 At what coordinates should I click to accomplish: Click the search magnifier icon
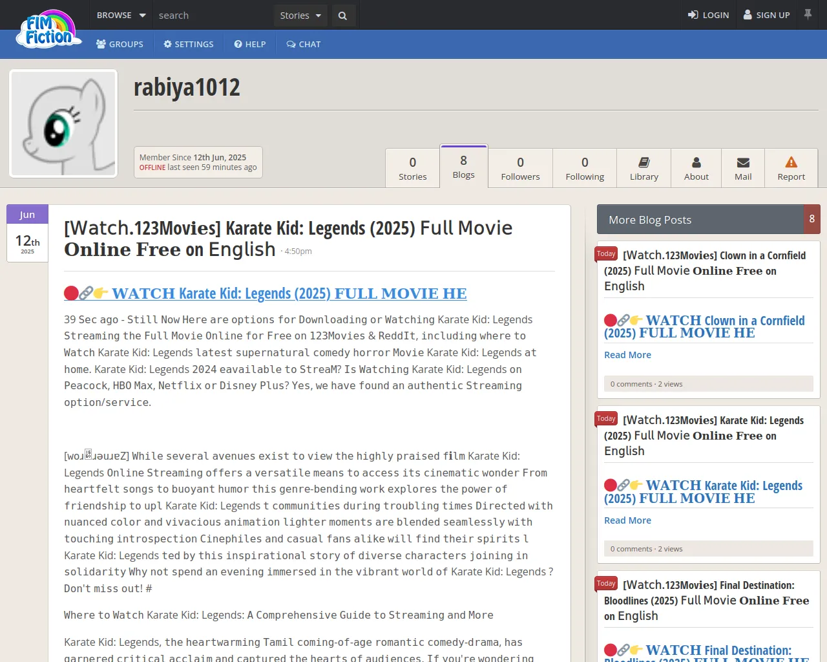342,16
